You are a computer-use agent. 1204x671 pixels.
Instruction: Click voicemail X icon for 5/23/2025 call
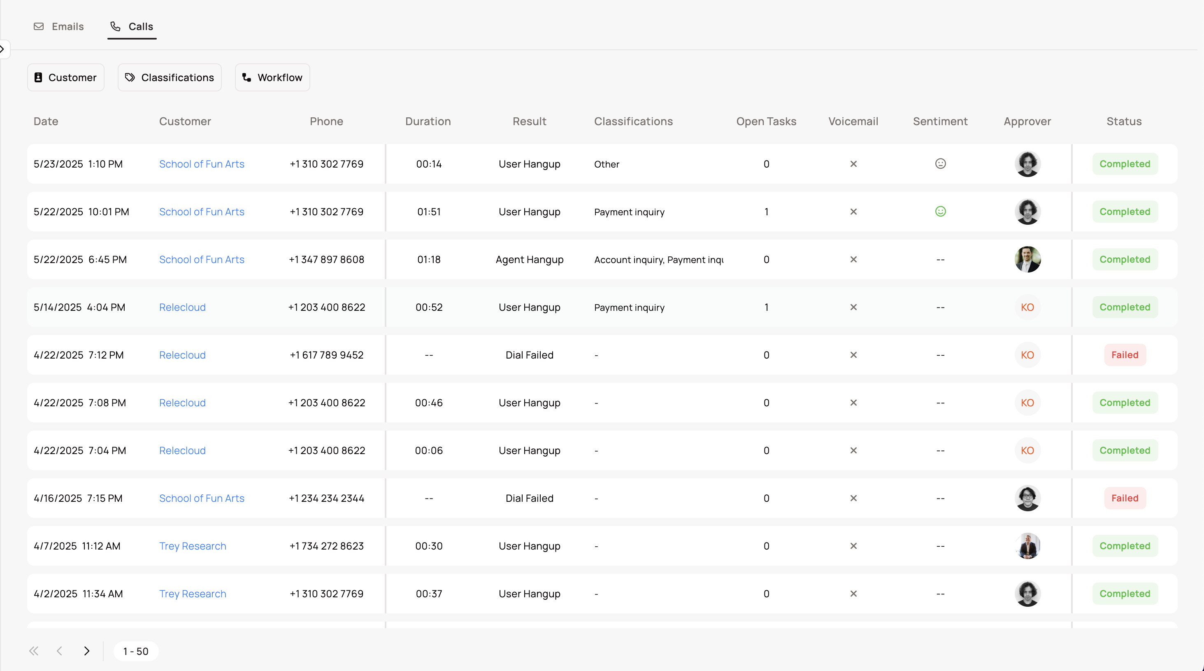tap(853, 164)
